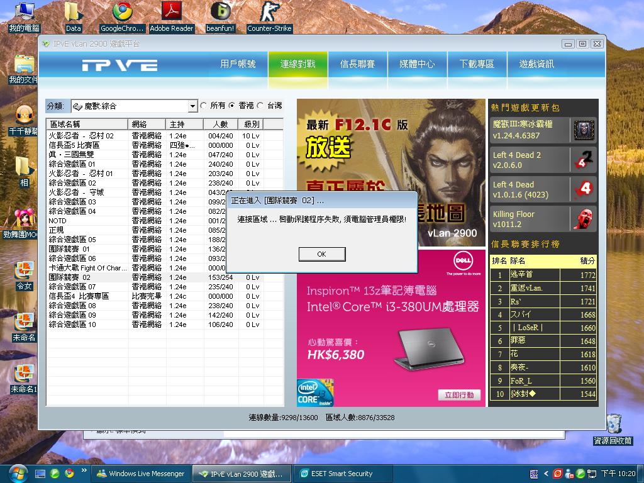Select the 所有 radio button
The image size is (644, 483).
pyautogui.click(x=203, y=106)
